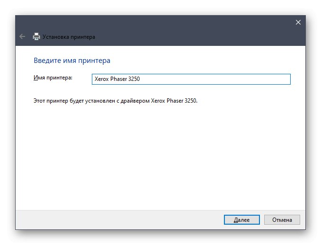Go back using the arrow icon
The width and height of the screenshot is (321, 245).
coord(22,36)
